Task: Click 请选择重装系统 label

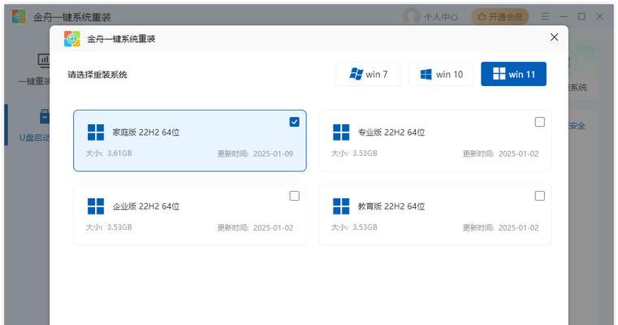Action: 97,75
